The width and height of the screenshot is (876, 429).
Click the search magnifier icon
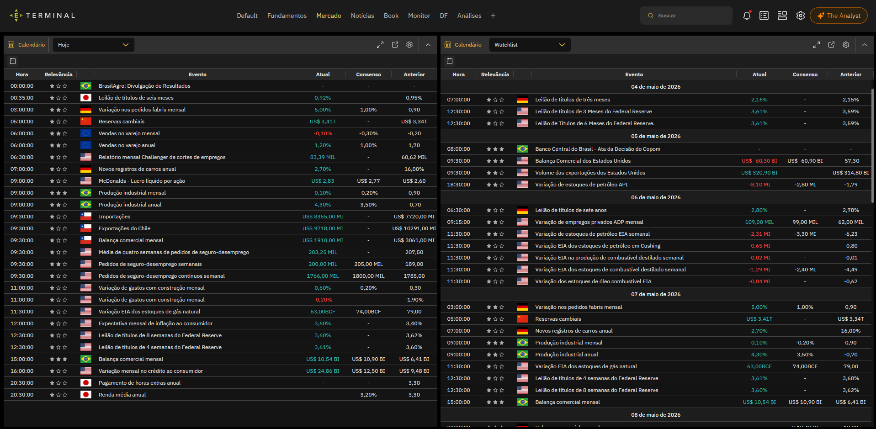tap(651, 16)
